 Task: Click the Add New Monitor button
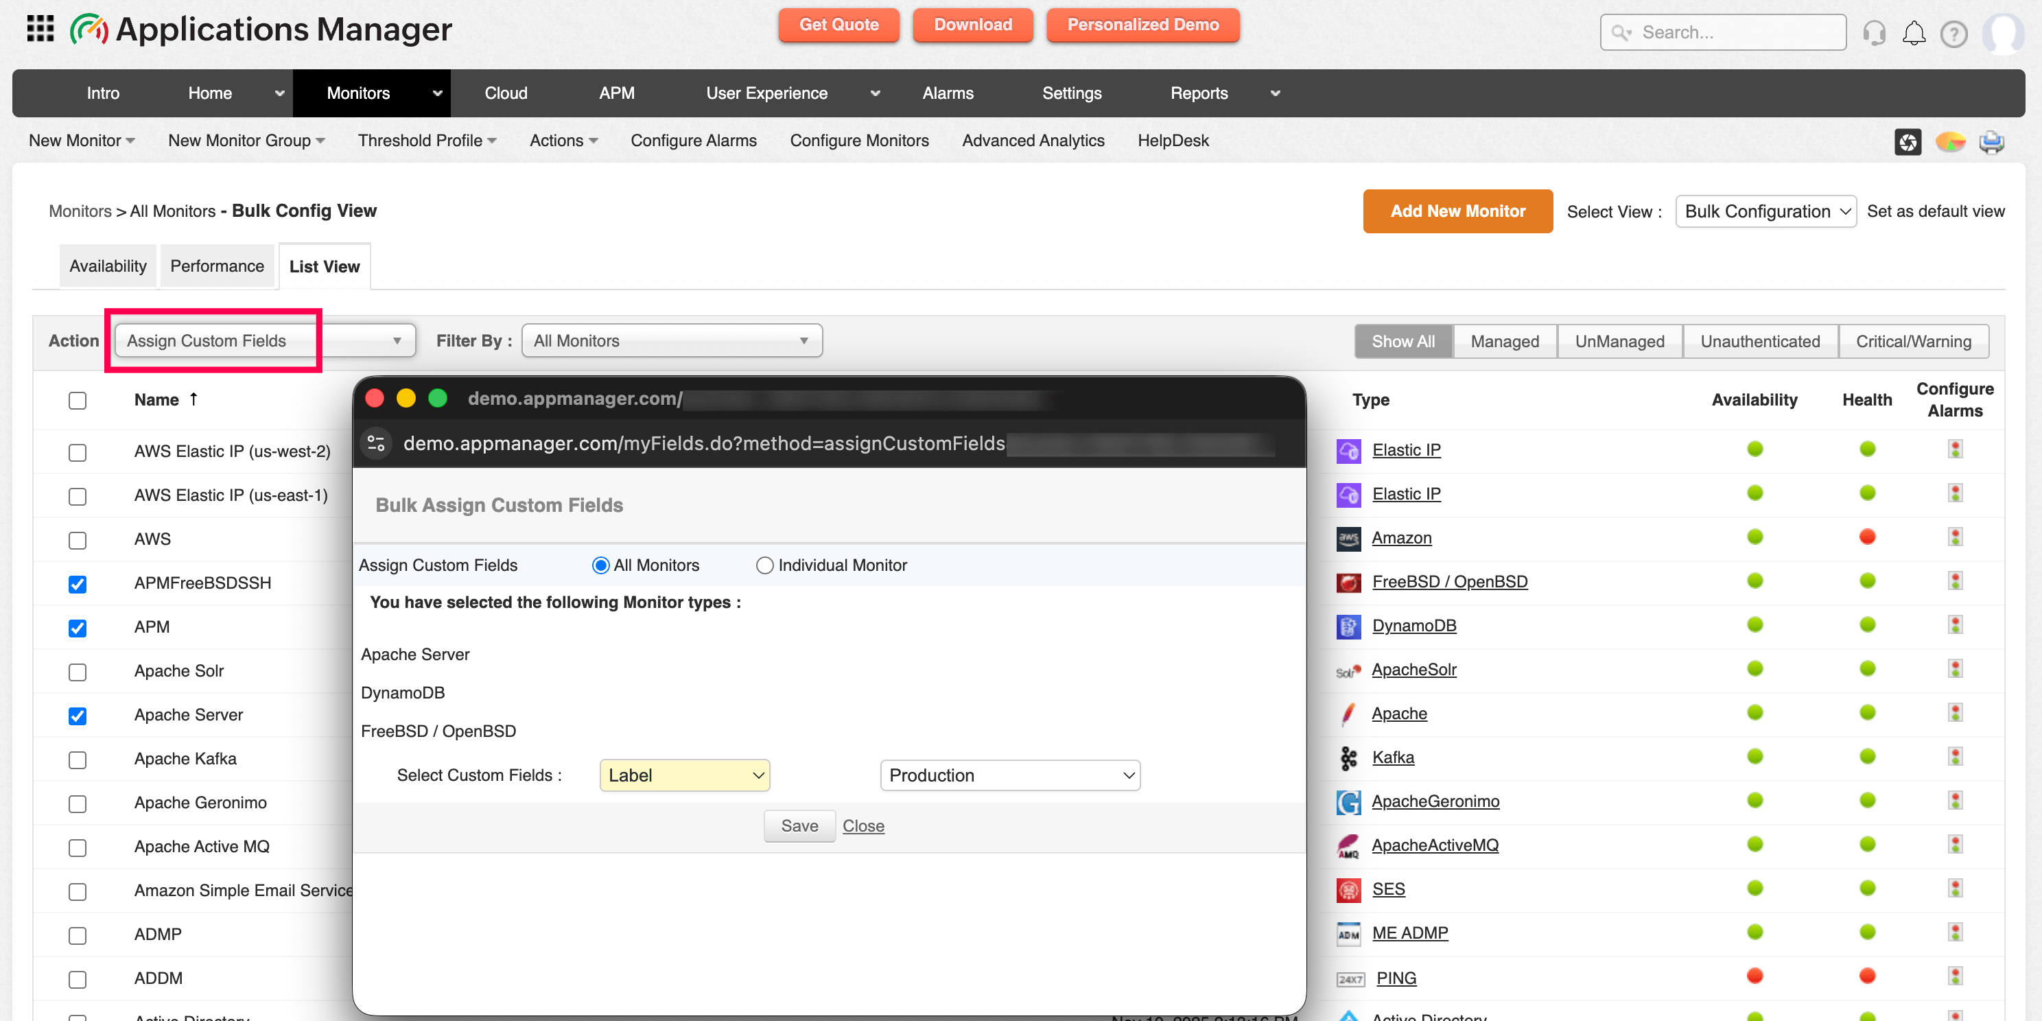click(x=1457, y=211)
